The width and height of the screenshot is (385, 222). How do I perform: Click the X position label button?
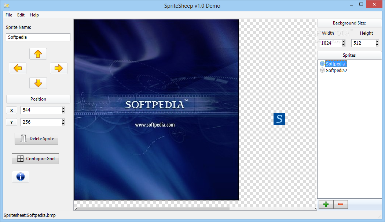pos(11,110)
